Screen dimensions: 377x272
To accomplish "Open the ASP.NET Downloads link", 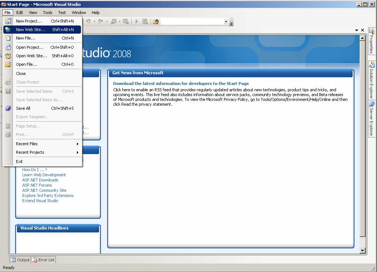I will coord(40,180).
